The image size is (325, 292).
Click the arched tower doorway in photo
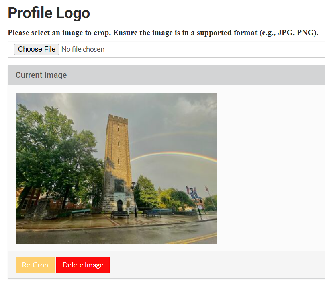click(120, 205)
